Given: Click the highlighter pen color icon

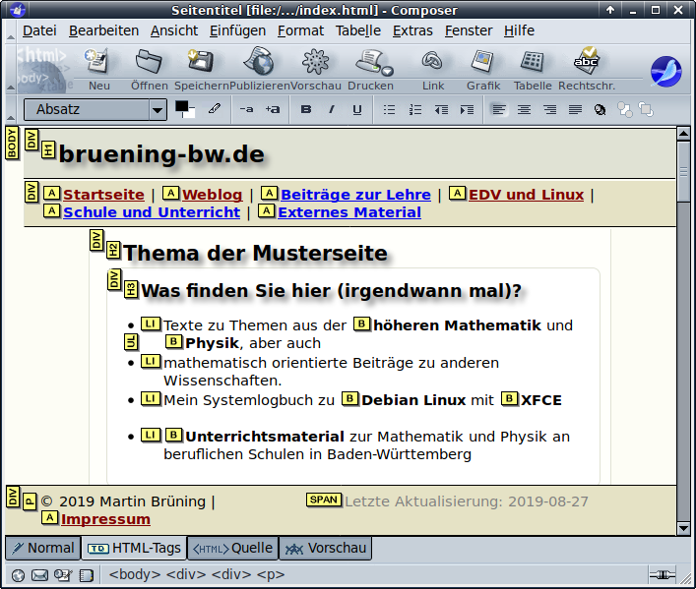Looking at the screenshot, I should click(214, 109).
